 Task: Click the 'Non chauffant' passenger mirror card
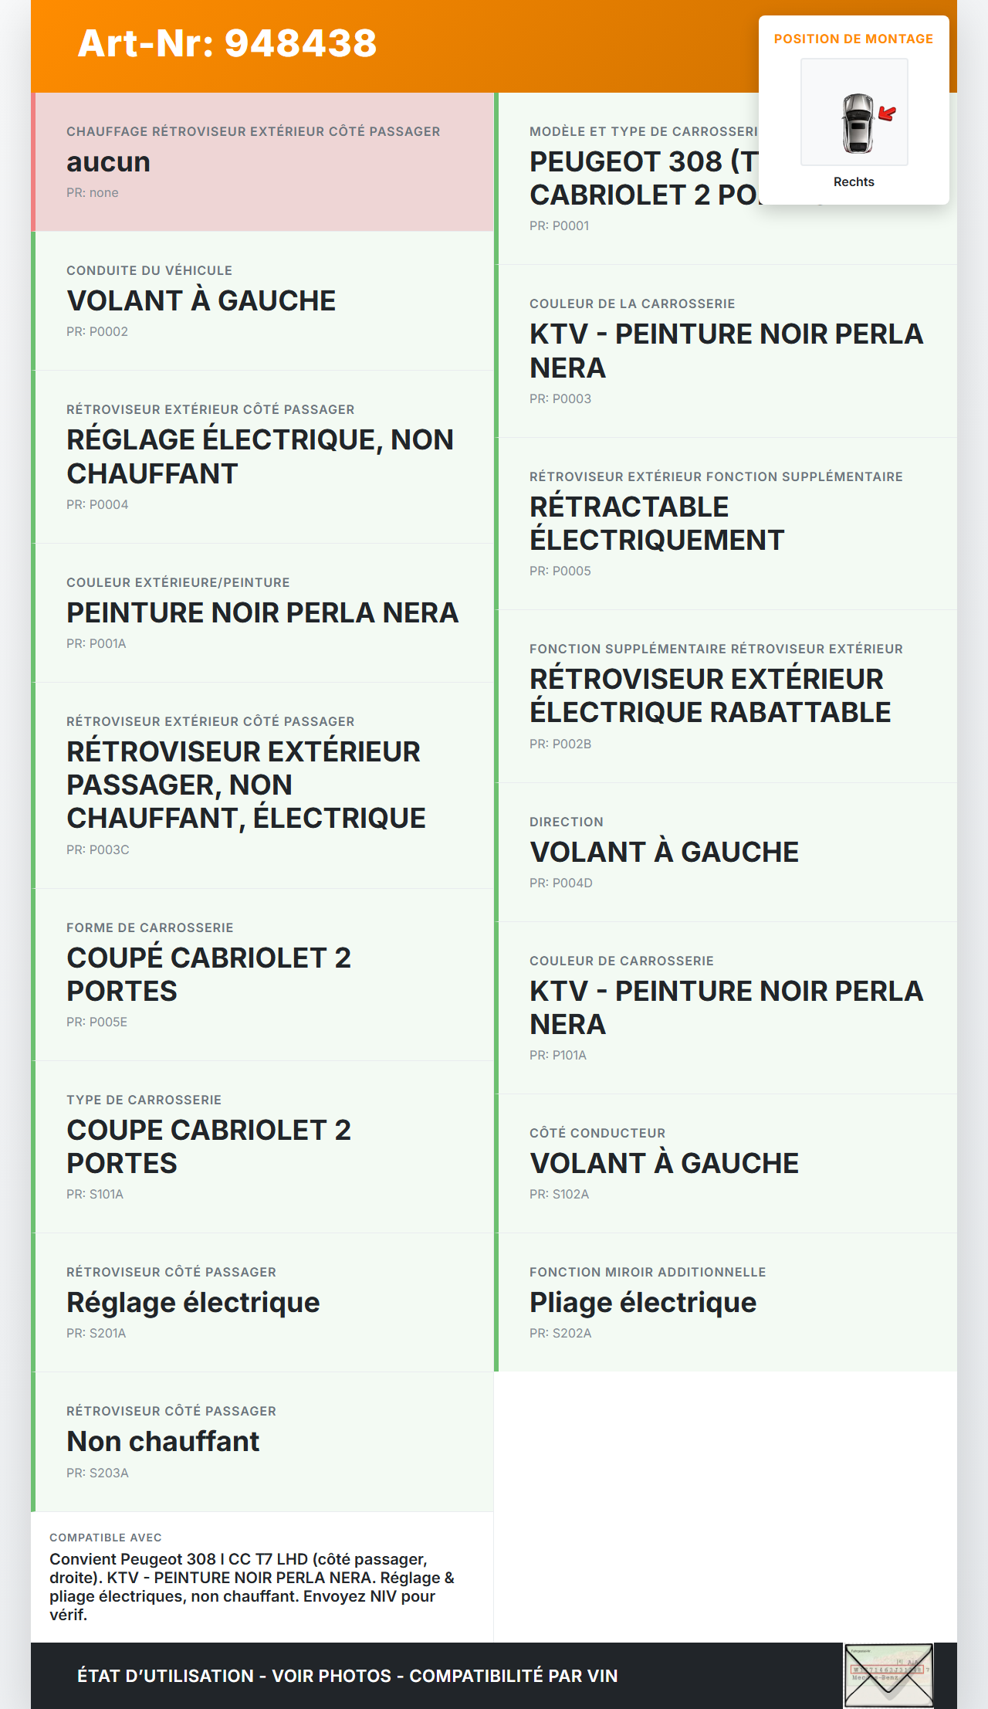(x=262, y=1442)
